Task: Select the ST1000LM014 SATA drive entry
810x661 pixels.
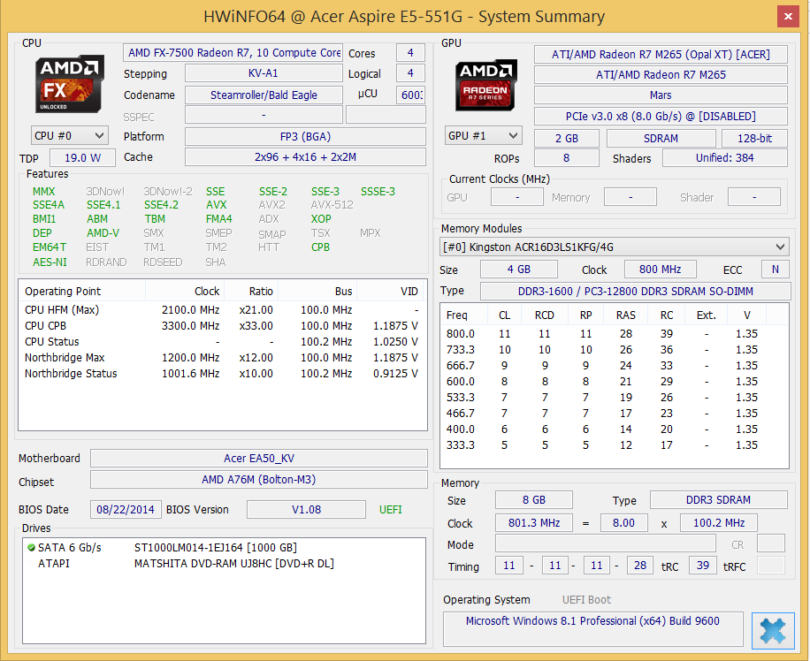Action: point(224,547)
